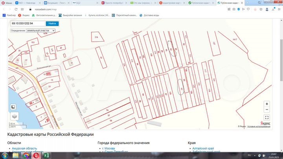Open the Windows Start button
Image resolution: width=283 pixels, height=159 pixels.
[x=5, y=155]
